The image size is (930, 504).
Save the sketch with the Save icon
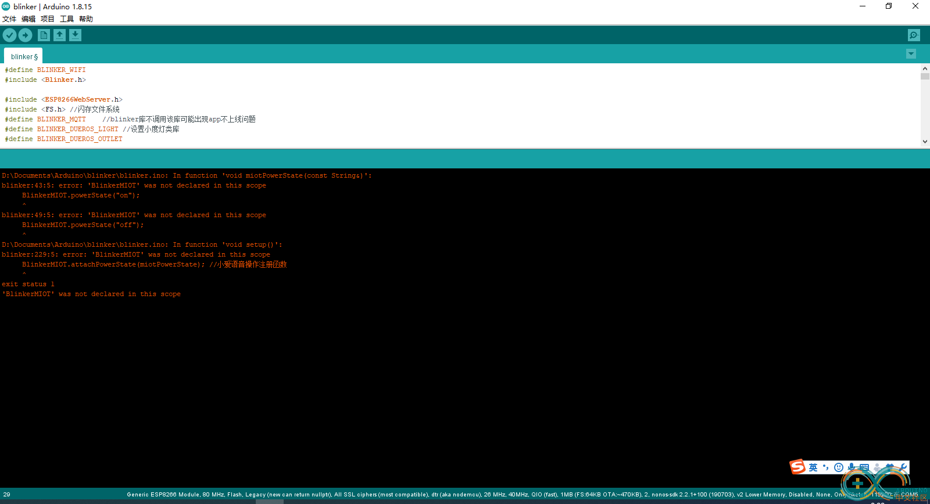point(75,35)
